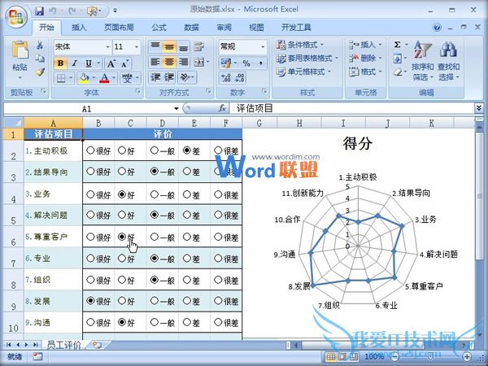Select 好 for 2.结果导向
The width and height of the screenshot is (488, 366).
122,171
